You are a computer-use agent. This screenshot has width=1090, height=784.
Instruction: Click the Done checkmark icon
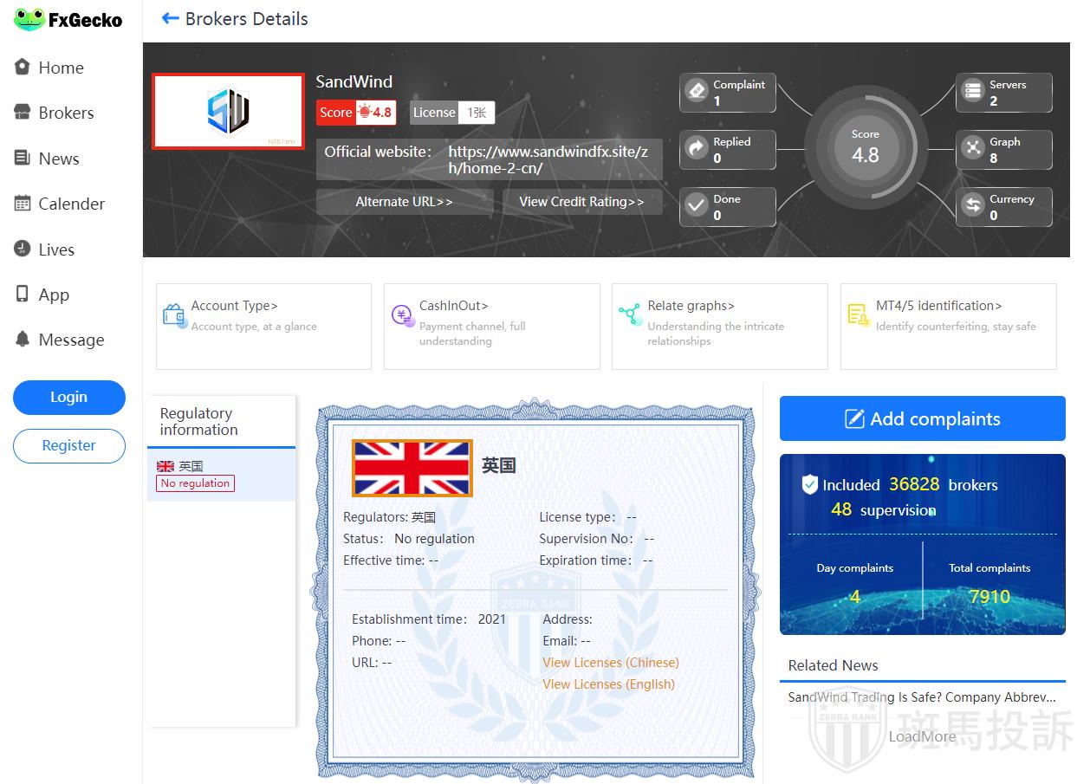click(697, 206)
